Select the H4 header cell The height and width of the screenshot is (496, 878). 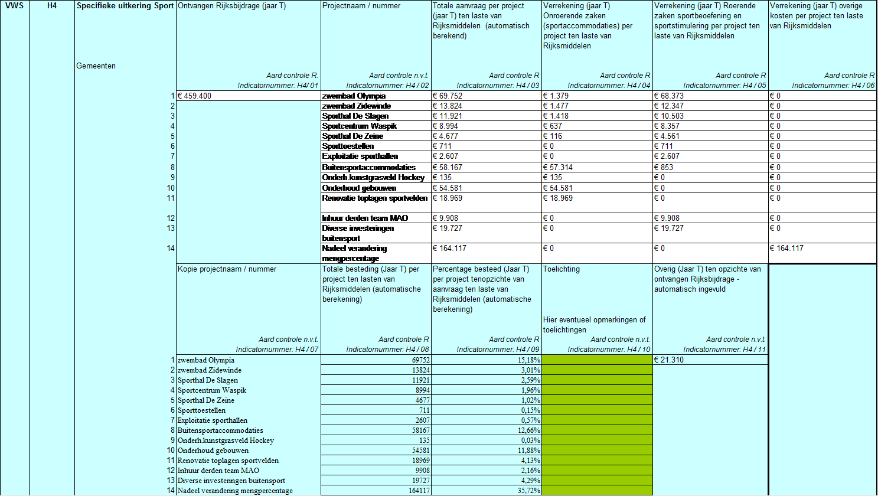(x=52, y=6)
